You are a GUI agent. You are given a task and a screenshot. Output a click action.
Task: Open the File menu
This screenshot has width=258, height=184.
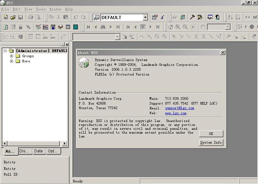5,9
